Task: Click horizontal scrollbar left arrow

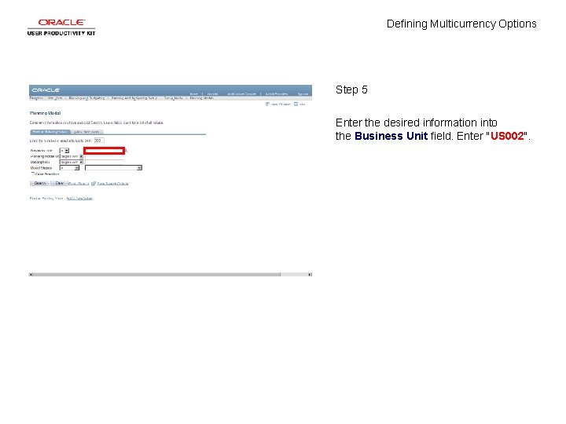Action: 31,274
